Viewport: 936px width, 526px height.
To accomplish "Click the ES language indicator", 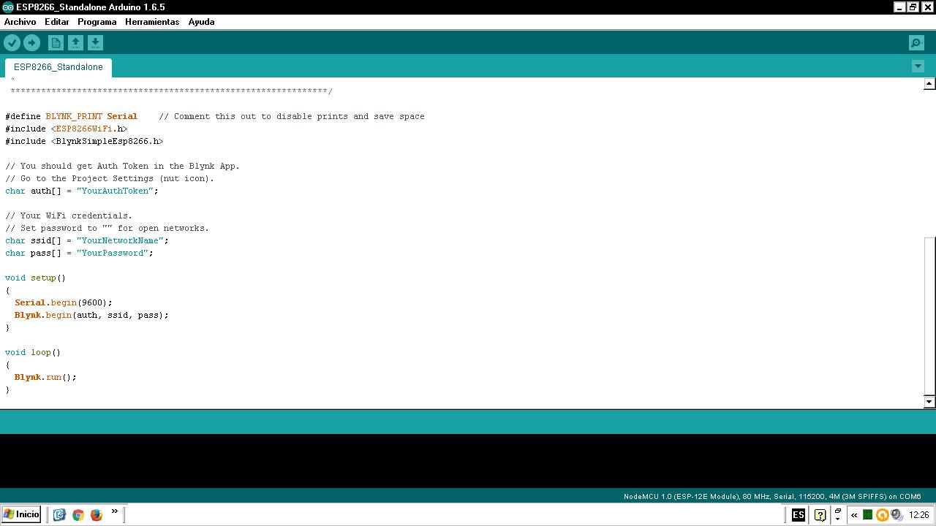I will click(799, 515).
